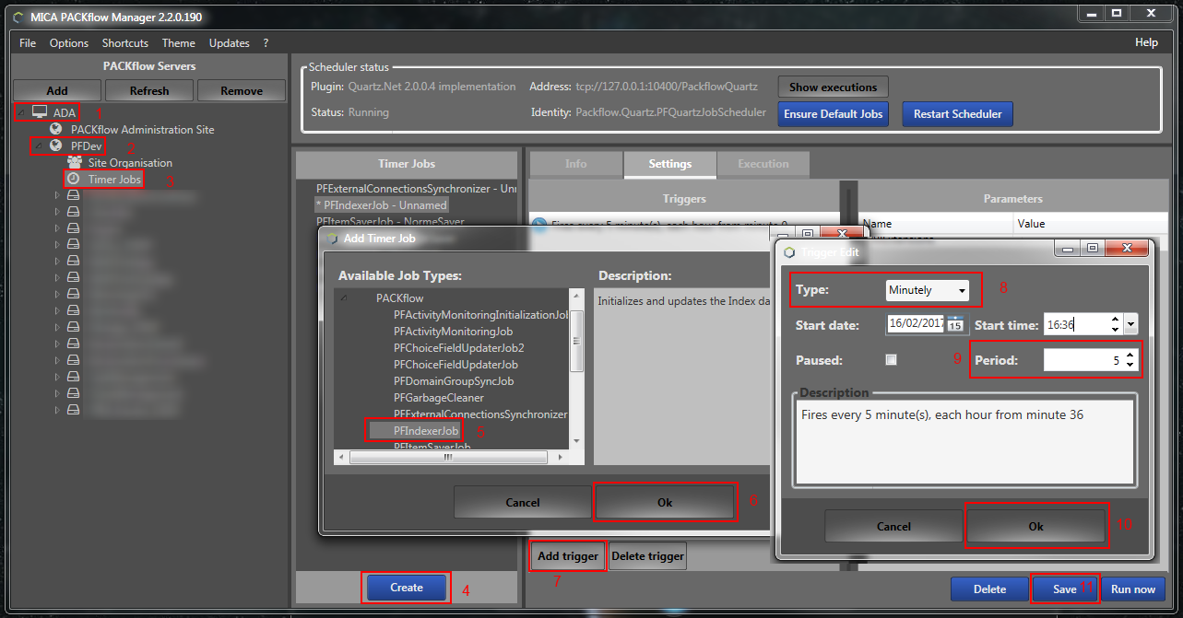Click the Delete trigger button
The height and width of the screenshot is (618, 1183).
click(x=647, y=556)
